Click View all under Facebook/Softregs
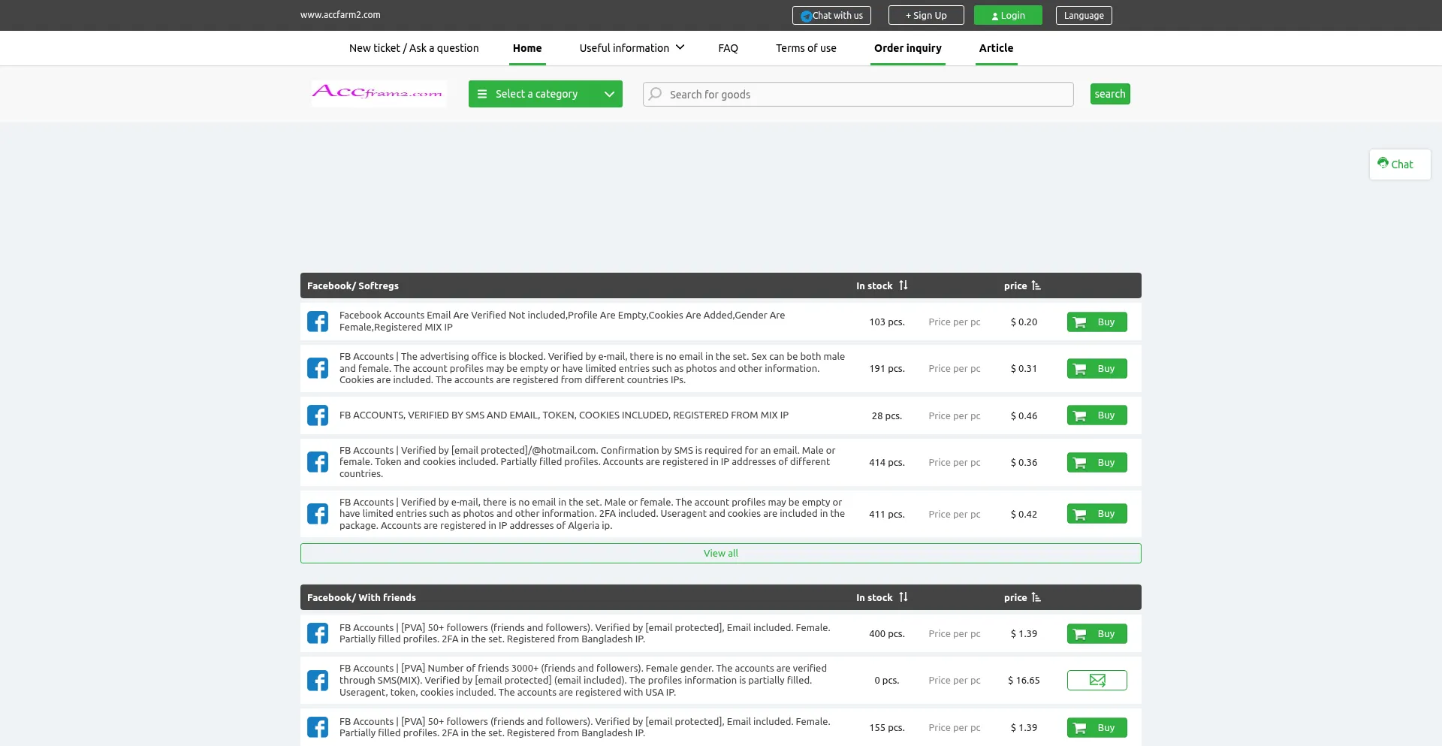 (x=720, y=554)
